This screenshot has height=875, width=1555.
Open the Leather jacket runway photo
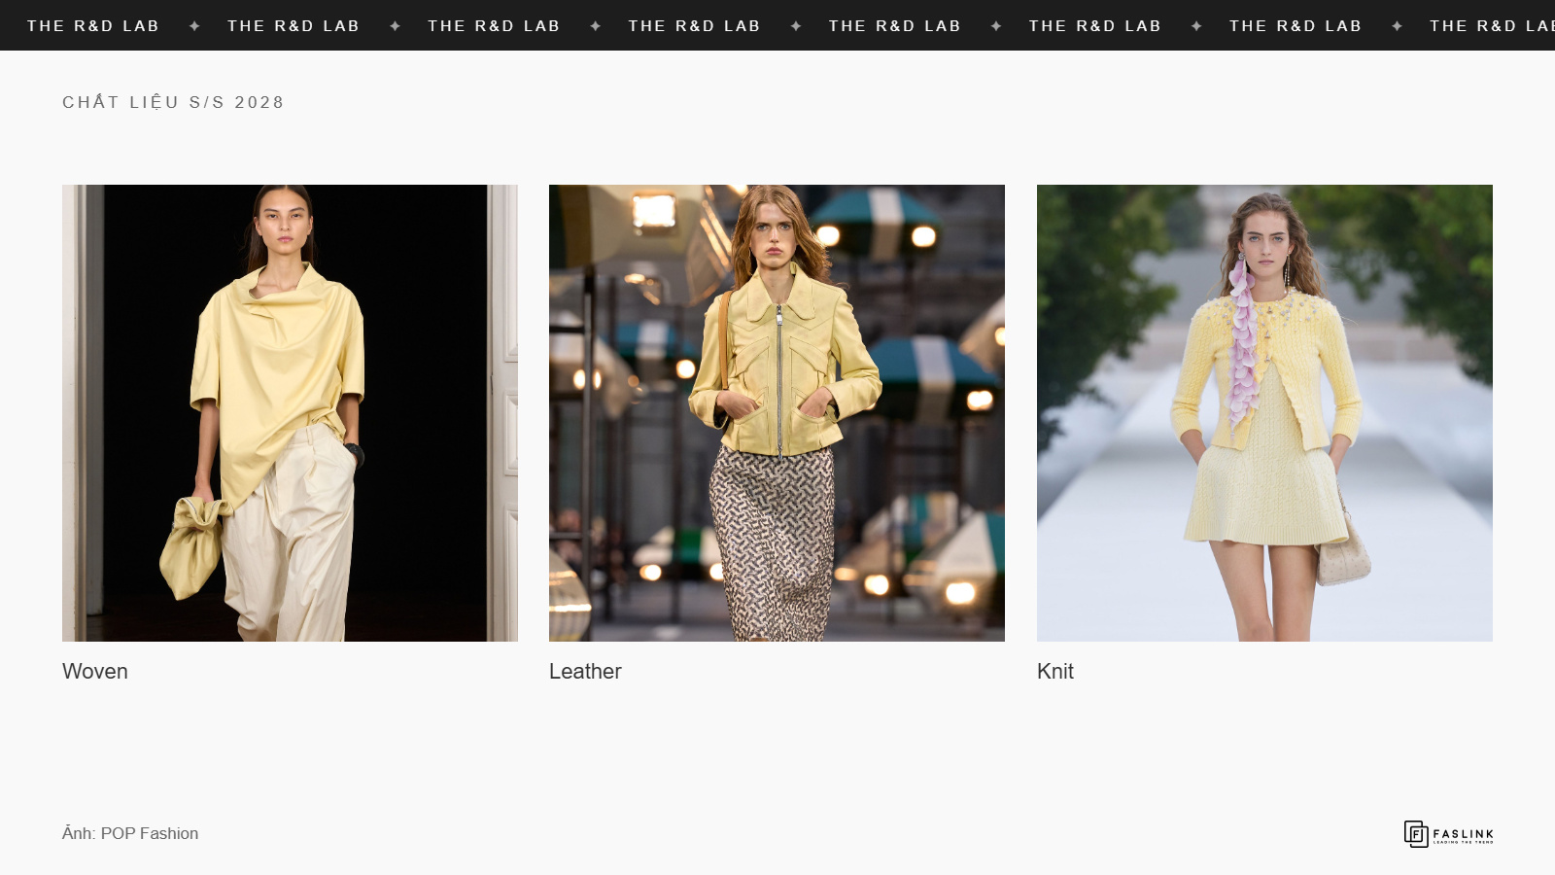tap(777, 413)
